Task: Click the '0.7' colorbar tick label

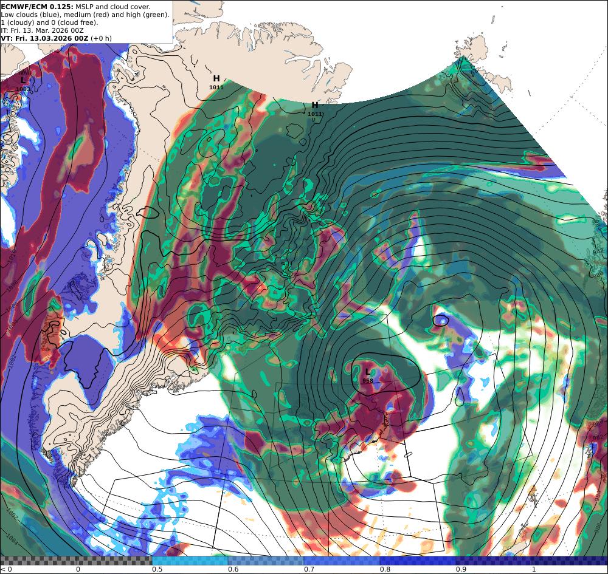Action: (309, 569)
